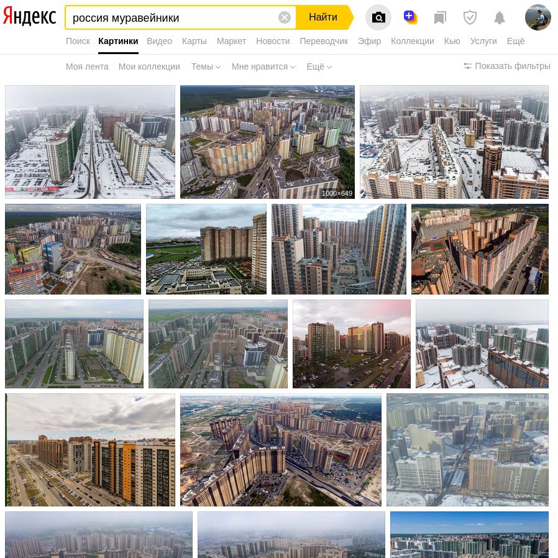The width and height of the screenshot is (558, 558).
Task: Open the Моя лента link
Action: (x=87, y=66)
